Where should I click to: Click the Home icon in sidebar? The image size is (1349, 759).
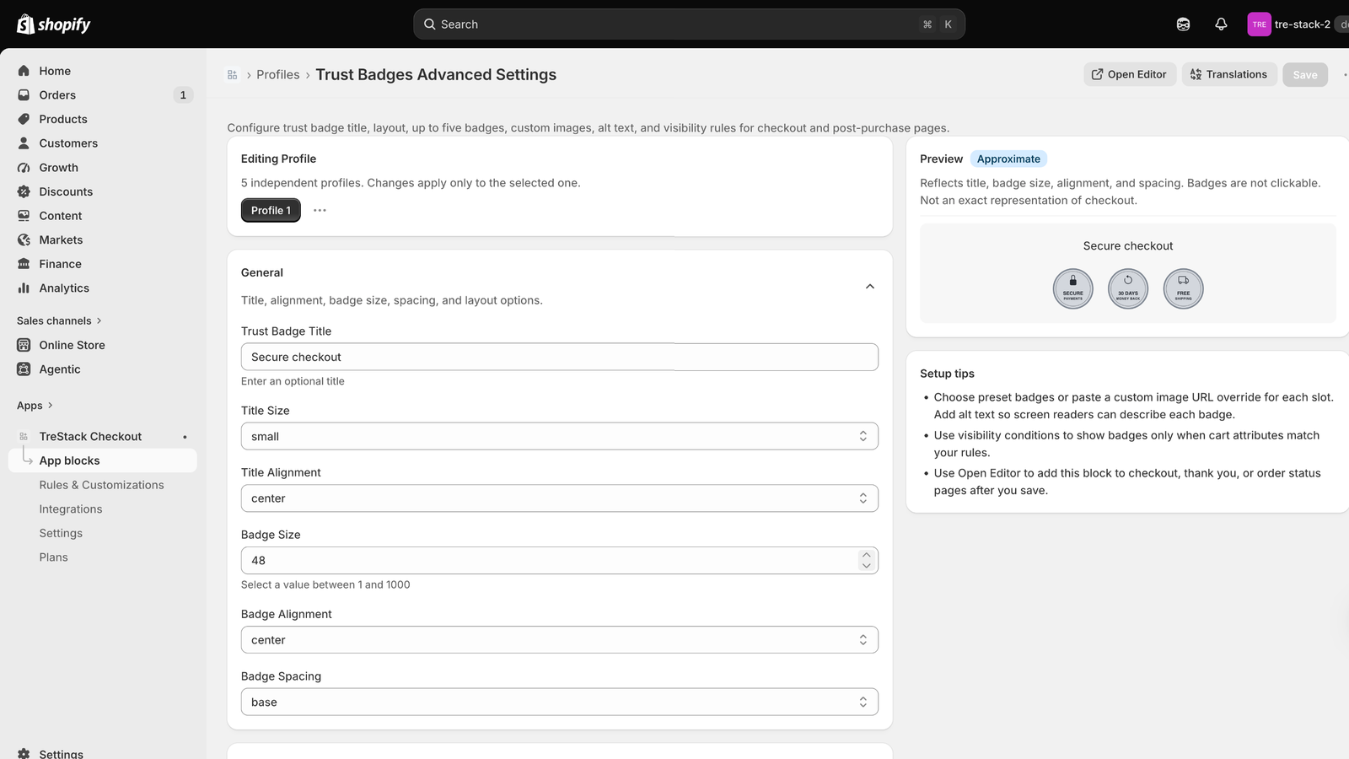point(24,71)
